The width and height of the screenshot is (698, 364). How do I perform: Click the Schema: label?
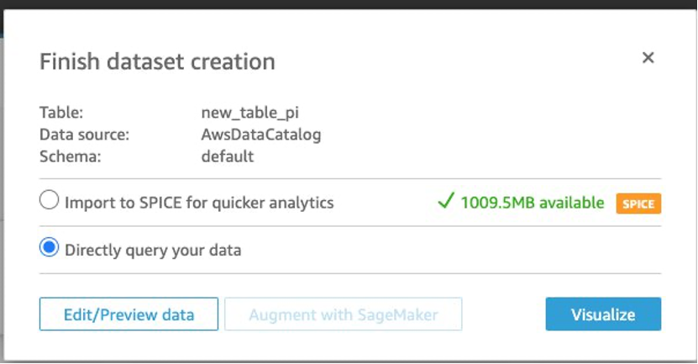pos(70,156)
